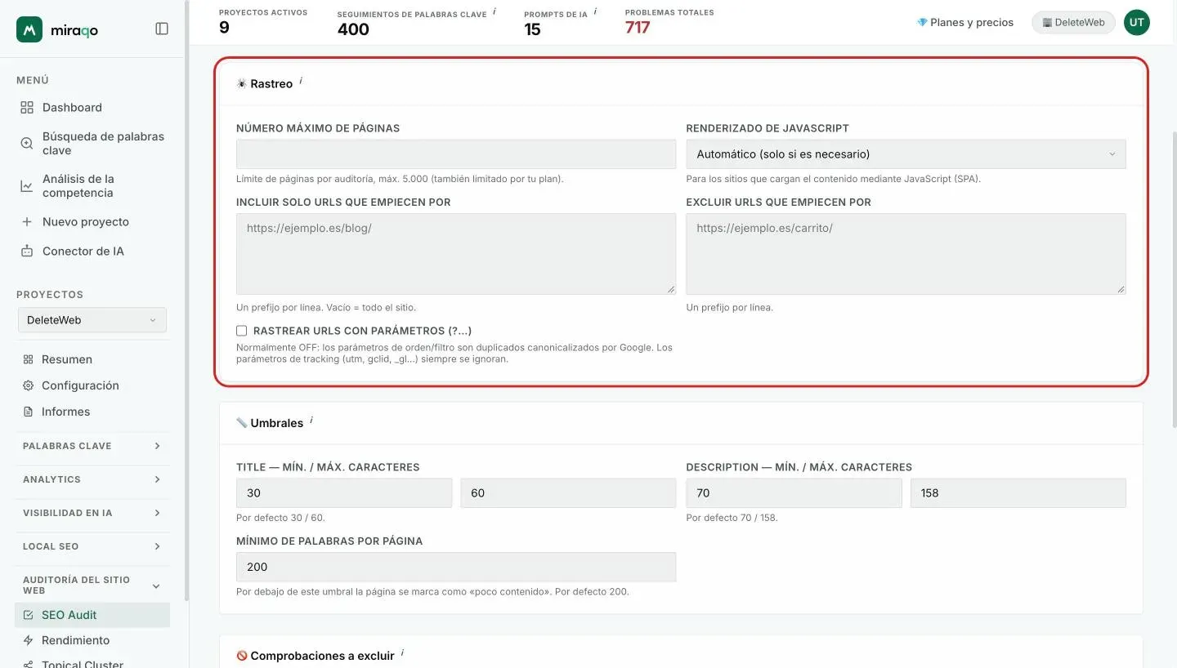The height and width of the screenshot is (668, 1177).
Task: Click the miraqo logo icon
Action: [x=29, y=29]
